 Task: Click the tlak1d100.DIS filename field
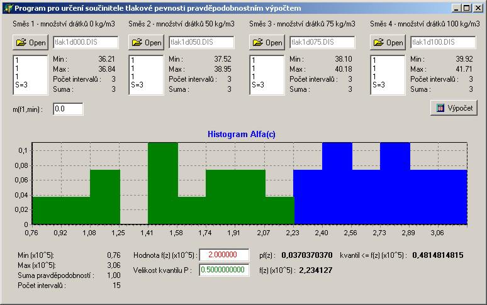(443, 42)
